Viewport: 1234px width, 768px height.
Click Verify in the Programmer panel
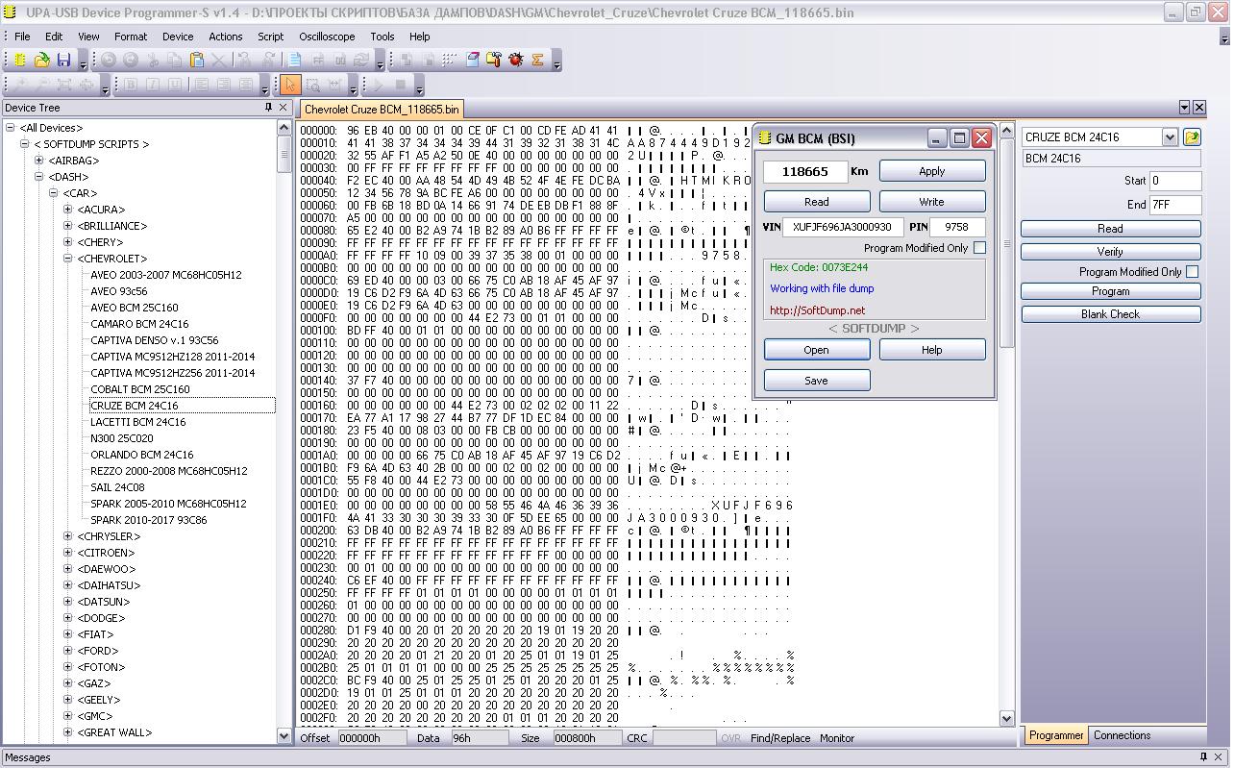point(1111,252)
